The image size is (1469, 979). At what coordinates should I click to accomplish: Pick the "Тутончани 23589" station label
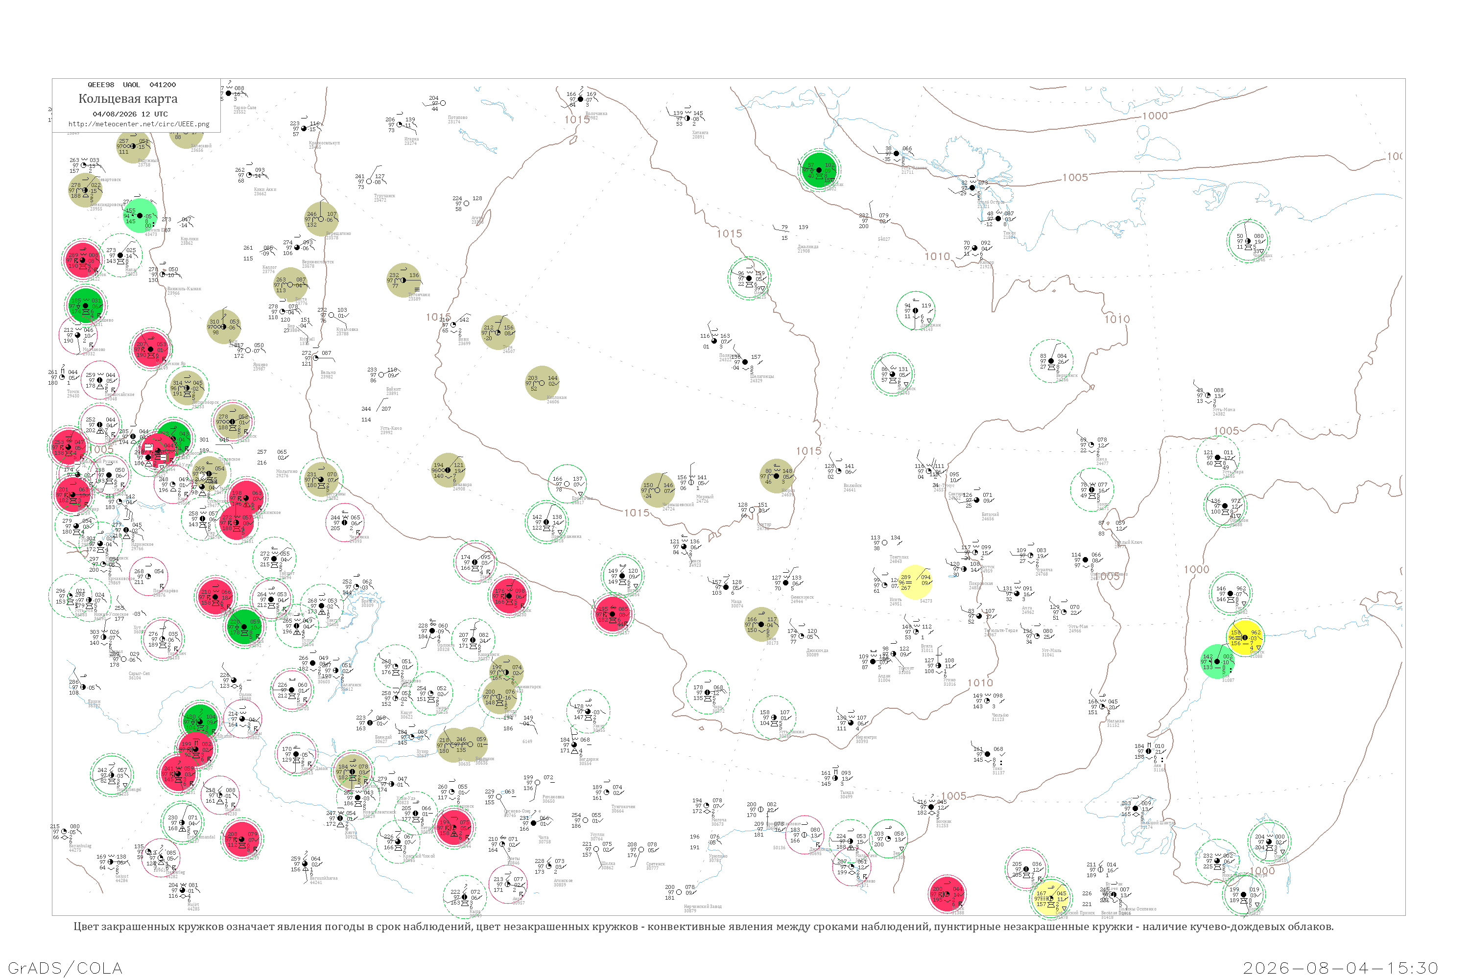(x=419, y=297)
